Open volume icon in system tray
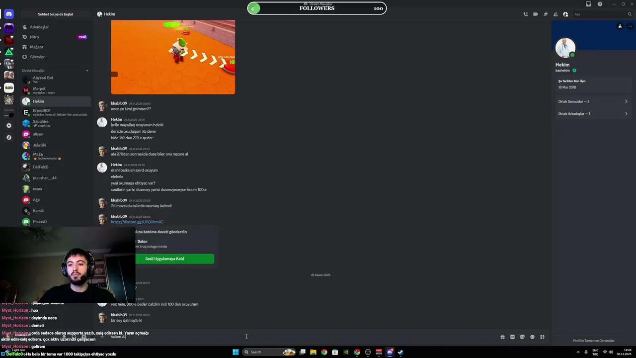Viewport: 636px width, 358px height. coord(611,352)
